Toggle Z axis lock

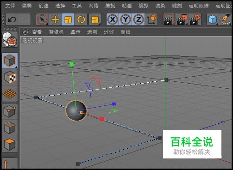pyautogui.click(x=139, y=19)
